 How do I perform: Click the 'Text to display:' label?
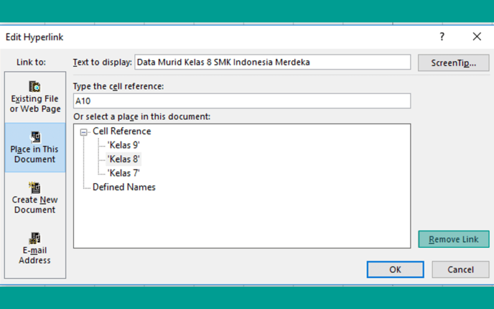(103, 62)
